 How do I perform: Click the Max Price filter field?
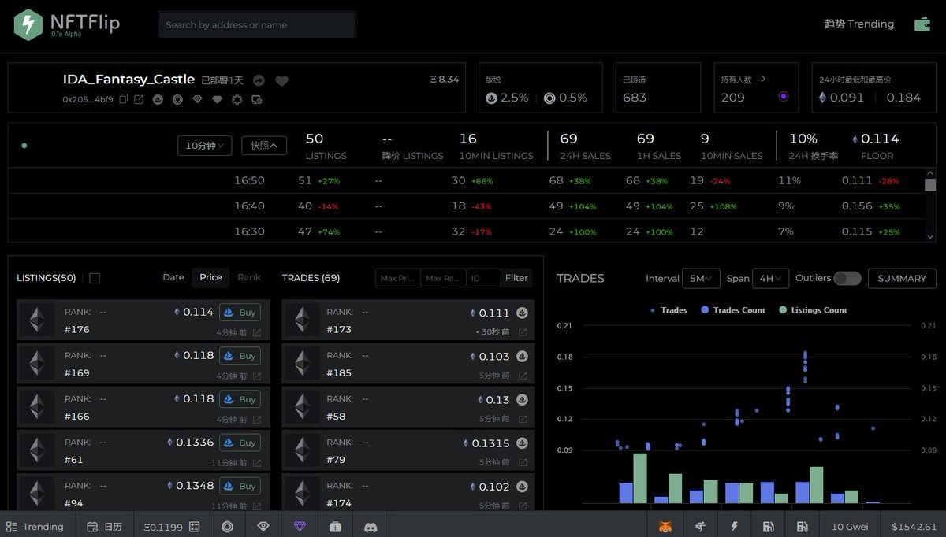pos(398,278)
